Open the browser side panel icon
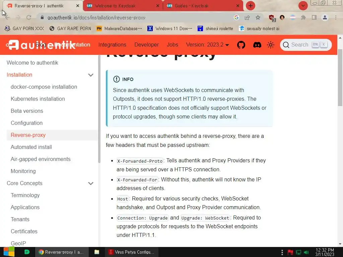The height and width of the screenshot is (257, 343). coord(314,17)
